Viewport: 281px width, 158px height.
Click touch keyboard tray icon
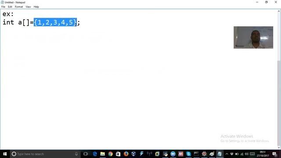(252, 154)
